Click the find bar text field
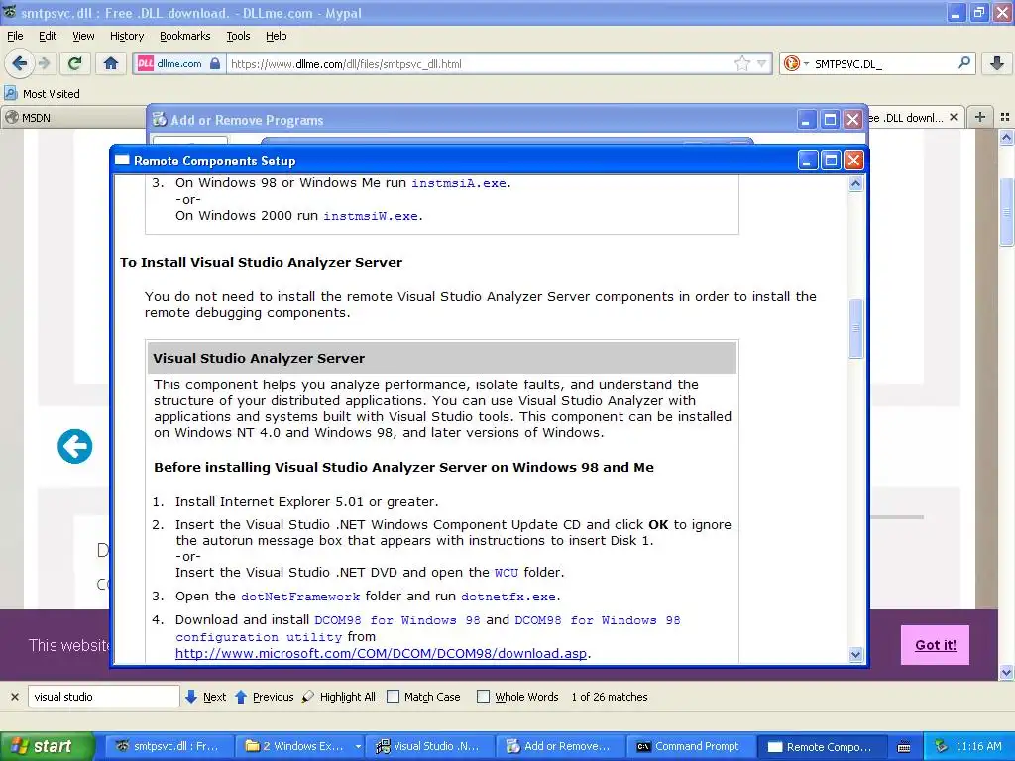 (103, 697)
